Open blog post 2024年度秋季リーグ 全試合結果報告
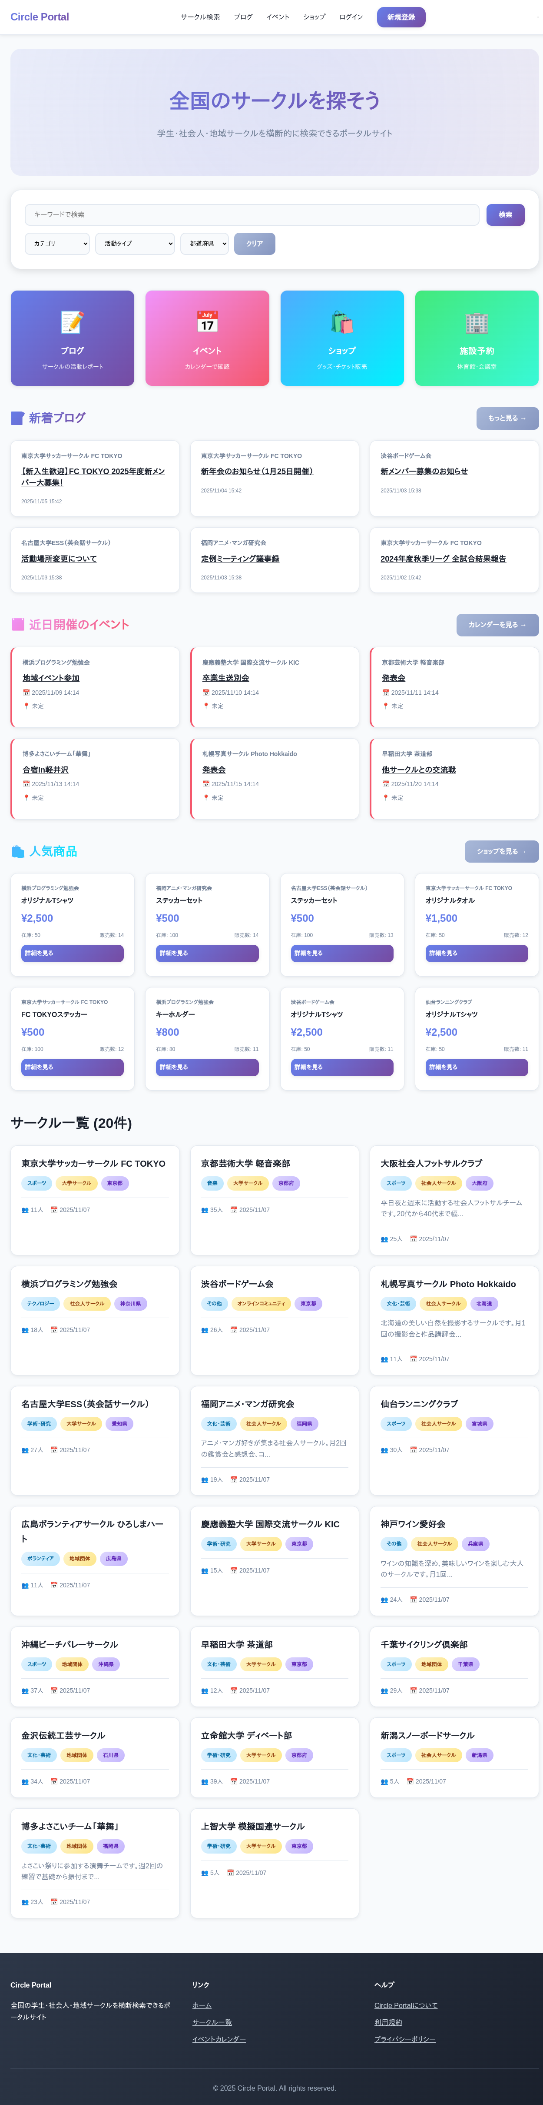The height and width of the screenshot is (2105, 543). point(444,559)
